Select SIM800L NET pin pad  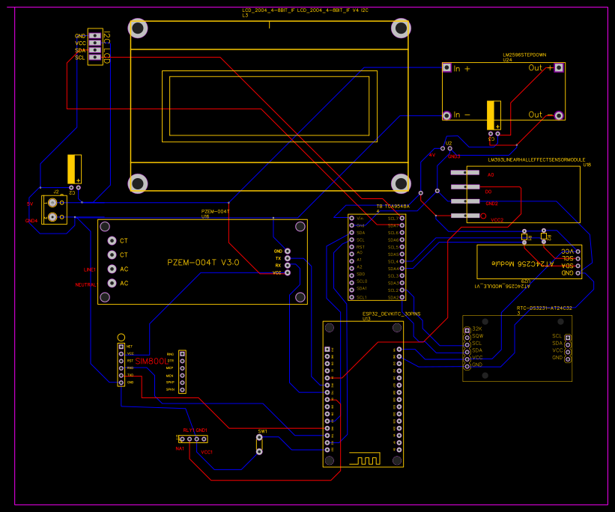pos(121,347)
